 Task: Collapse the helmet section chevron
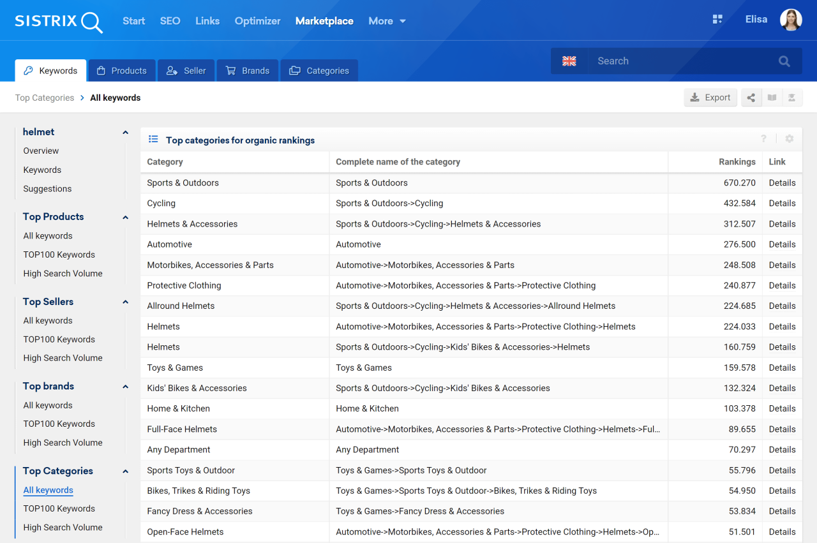125,131
